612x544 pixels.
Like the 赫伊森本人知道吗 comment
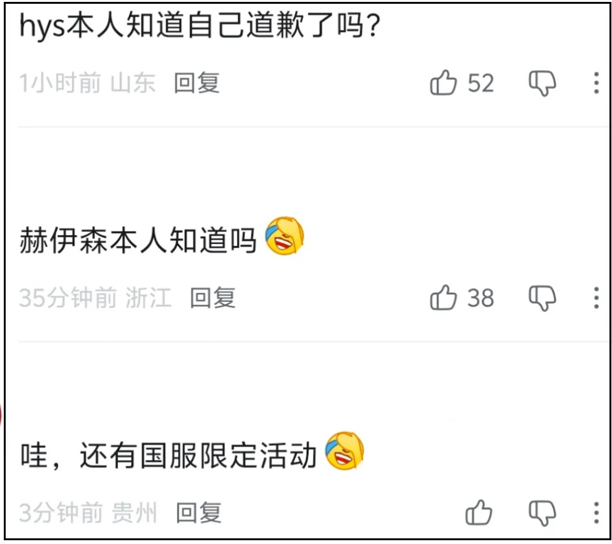coord(444,297)
